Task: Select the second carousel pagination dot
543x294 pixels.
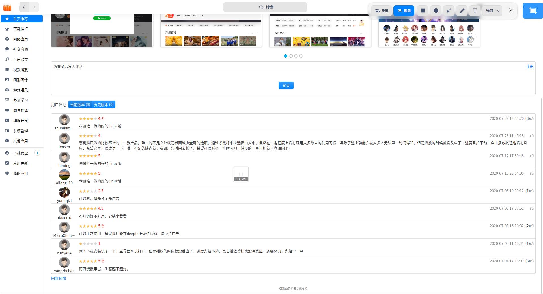Action: 291,56
